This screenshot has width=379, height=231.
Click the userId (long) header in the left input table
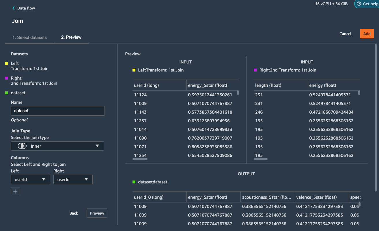[x=147, y=85]
